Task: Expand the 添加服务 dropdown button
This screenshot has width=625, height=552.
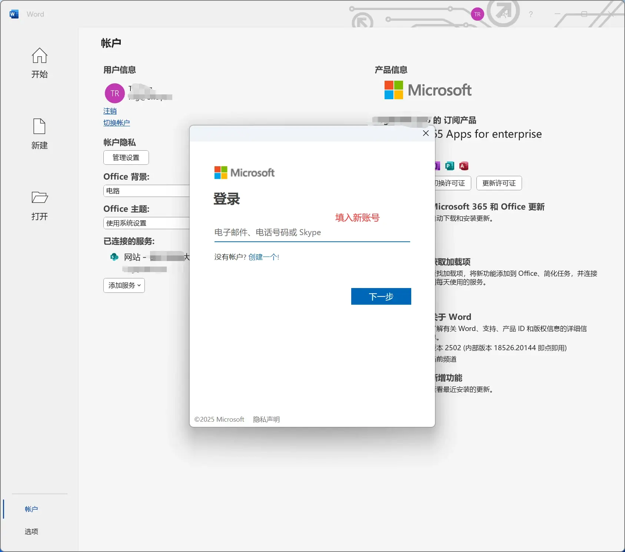Action: (x=124, y=285)
